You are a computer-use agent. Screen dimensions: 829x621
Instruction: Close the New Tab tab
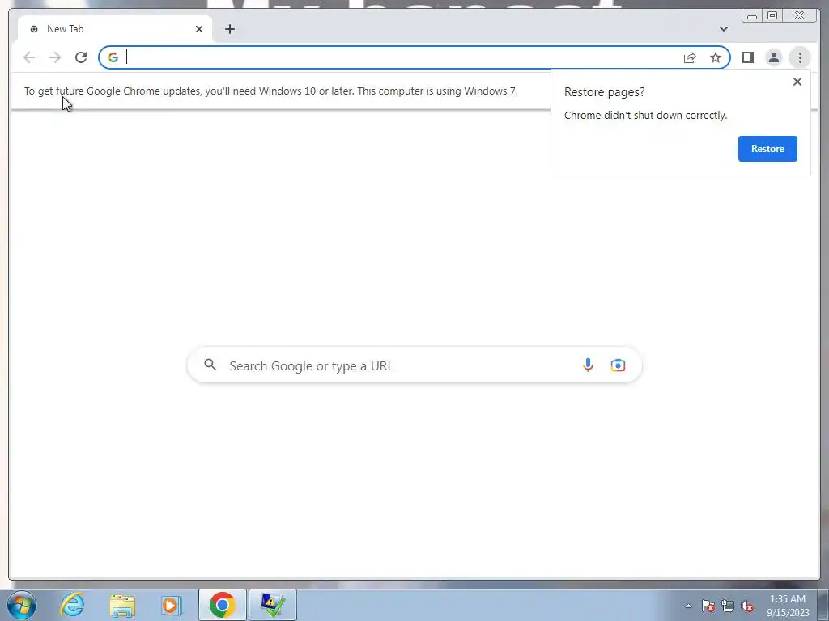(x=199, y=29)
